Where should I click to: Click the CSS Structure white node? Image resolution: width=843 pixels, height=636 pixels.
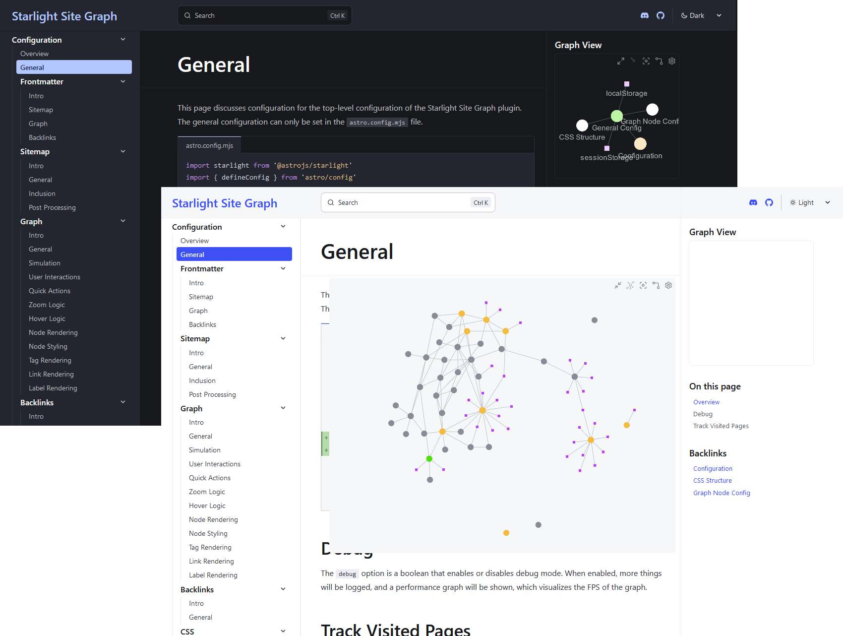click(x=582, y=126)
